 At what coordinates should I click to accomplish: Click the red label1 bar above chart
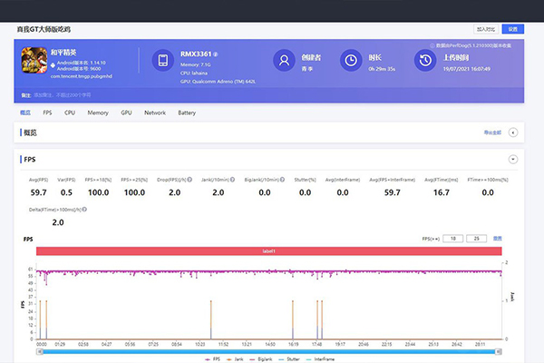268,250
